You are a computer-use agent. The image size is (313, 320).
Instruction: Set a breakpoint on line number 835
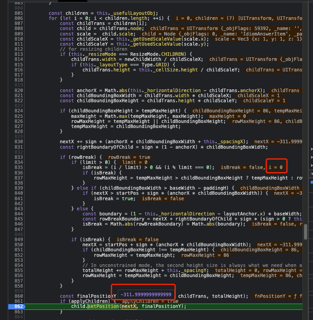[19, 167]
